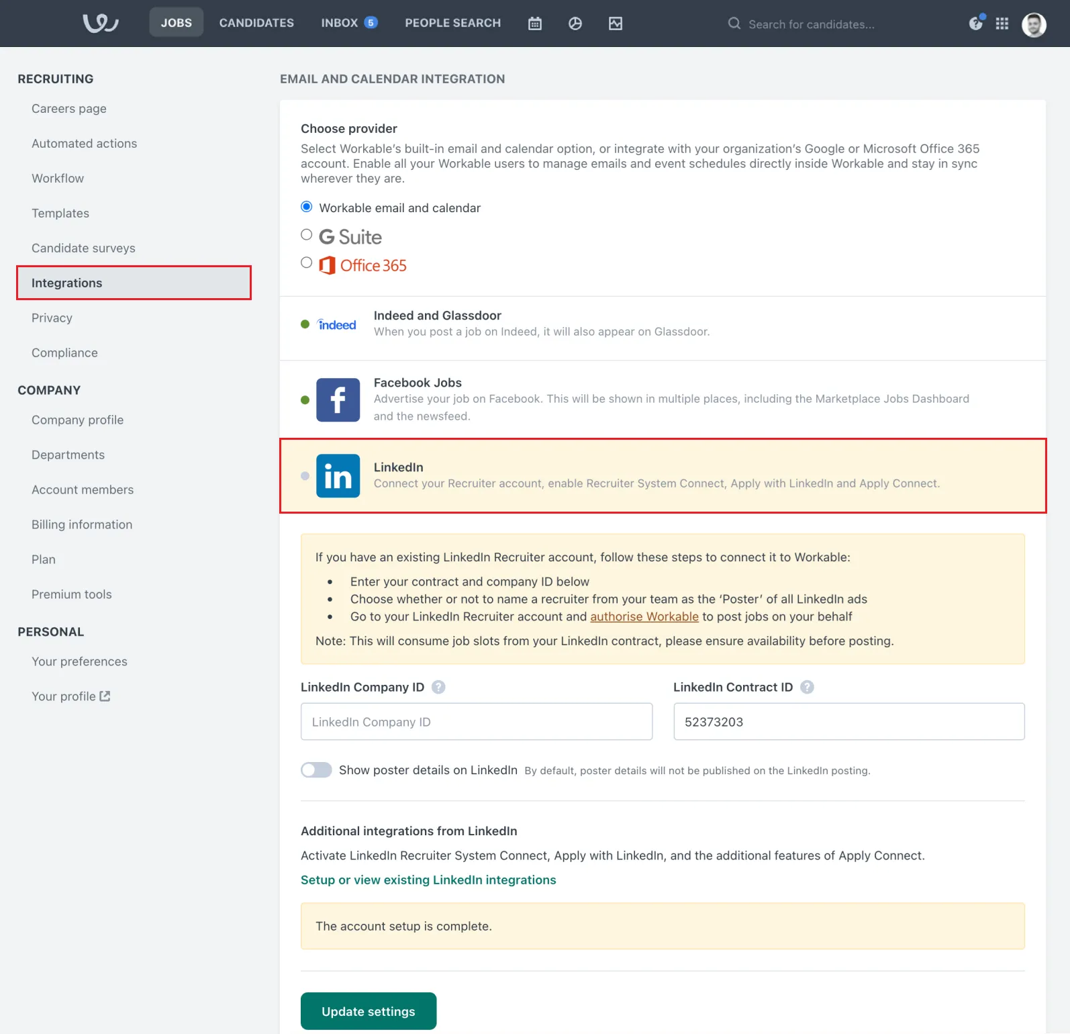Click the 'Choose provider' heading
Screen dimensions: 1070x1034
point(349,128)
